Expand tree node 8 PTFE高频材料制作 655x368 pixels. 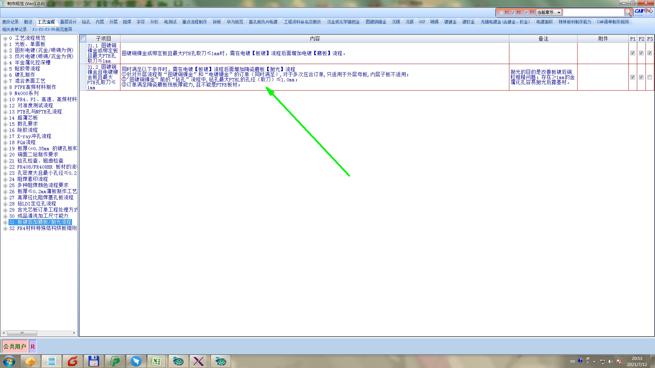coord(5,87)
